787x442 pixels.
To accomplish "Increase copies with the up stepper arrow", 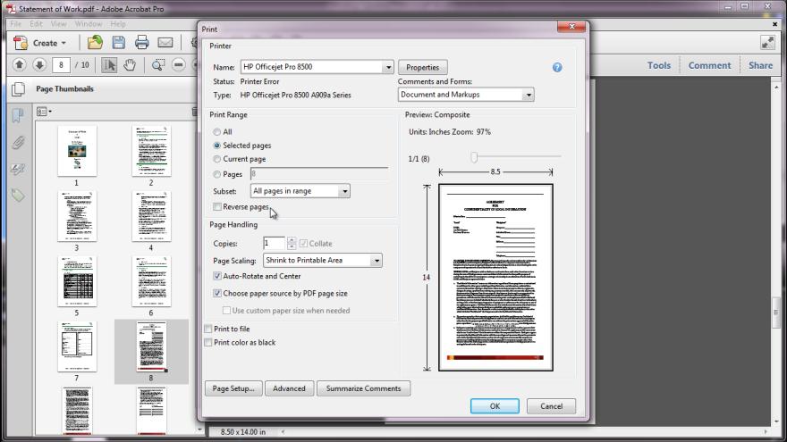I will pyautogui.click(x=292, y=240).
